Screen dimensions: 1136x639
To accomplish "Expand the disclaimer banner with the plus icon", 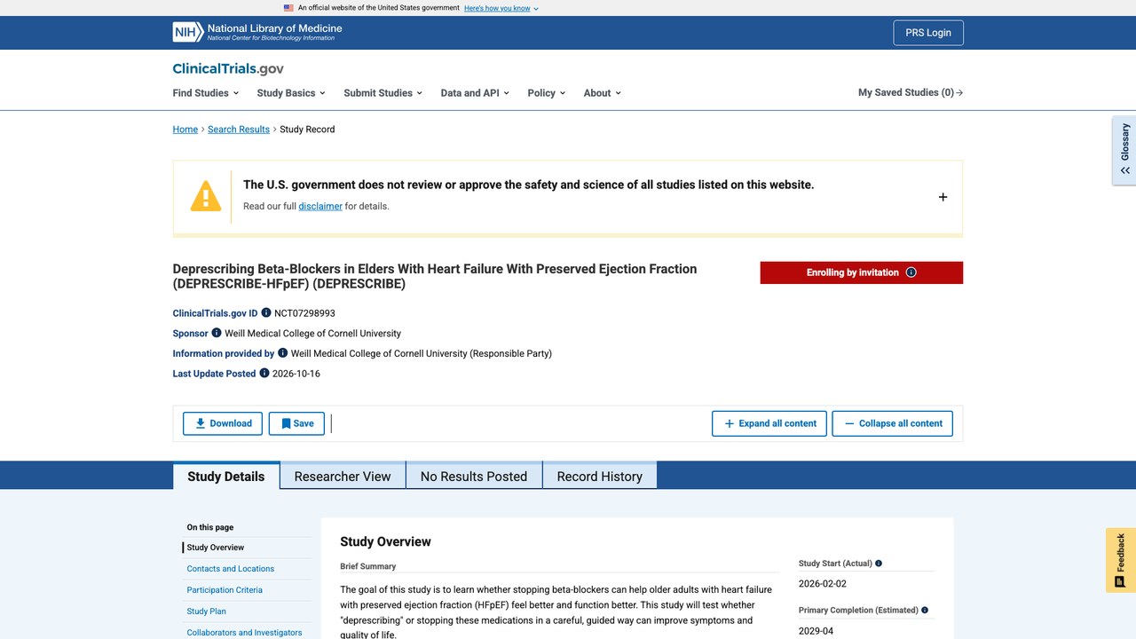I will pyautogui.click(x=943, y=197).
